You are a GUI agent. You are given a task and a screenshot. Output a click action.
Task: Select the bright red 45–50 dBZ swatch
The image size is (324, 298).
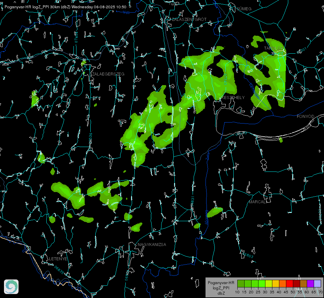(290, 283)
